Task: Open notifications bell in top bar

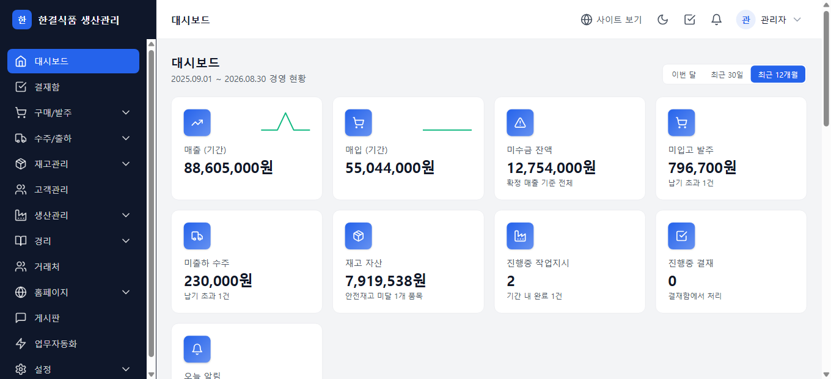Action: click(717, 20)
